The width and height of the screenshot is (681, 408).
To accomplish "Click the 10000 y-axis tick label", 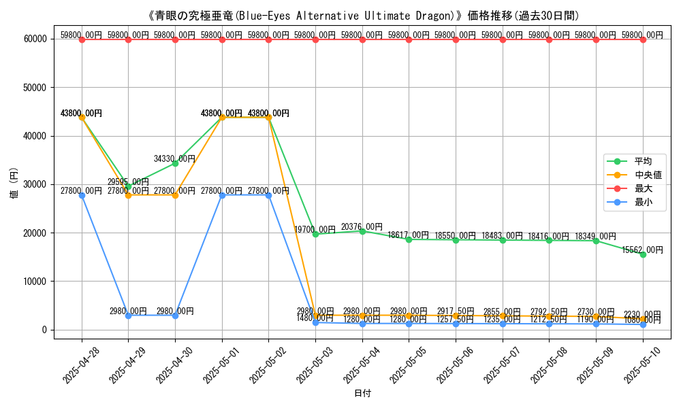I will coord(35,282).
